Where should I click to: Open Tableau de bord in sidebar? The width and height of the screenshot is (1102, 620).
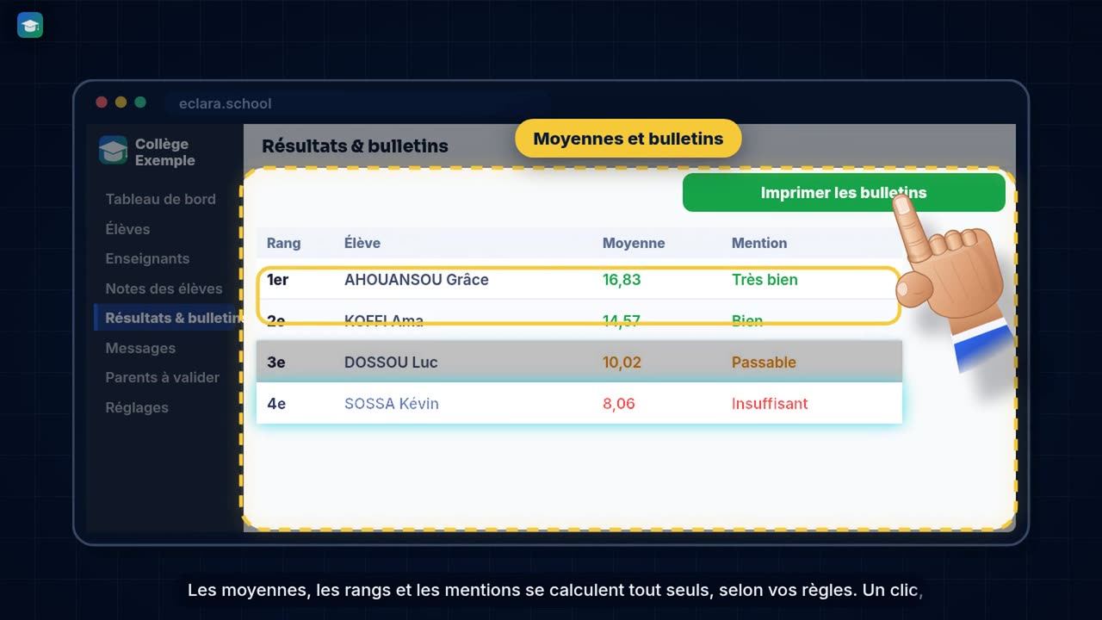point(161,199)
